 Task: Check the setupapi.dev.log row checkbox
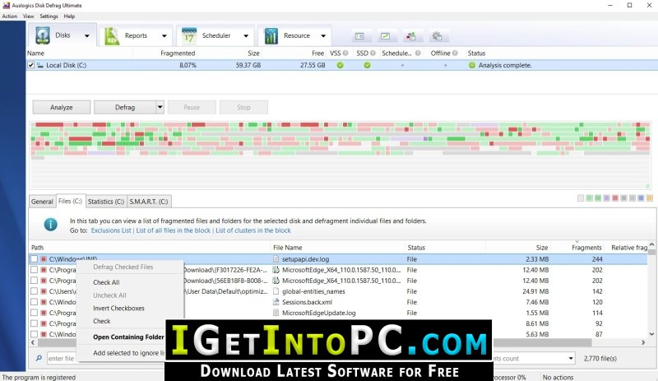tap(34, 259)
